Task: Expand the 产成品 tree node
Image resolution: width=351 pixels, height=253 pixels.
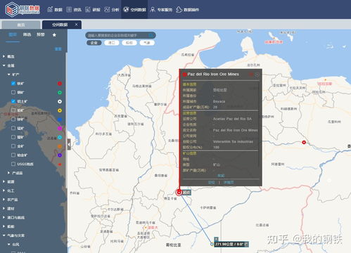Action: 8,173
